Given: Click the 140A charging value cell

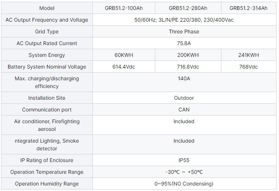Looking at the screenshot, I should coord(184,78).
